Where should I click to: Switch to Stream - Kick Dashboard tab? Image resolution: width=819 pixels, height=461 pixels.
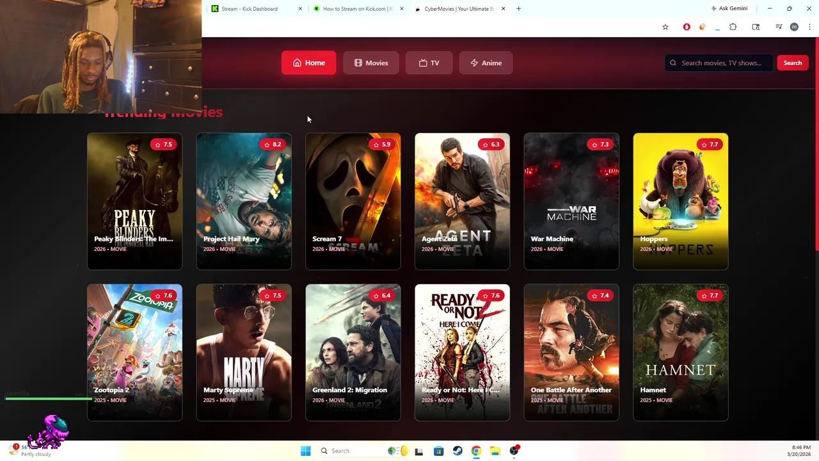[256, 8]
